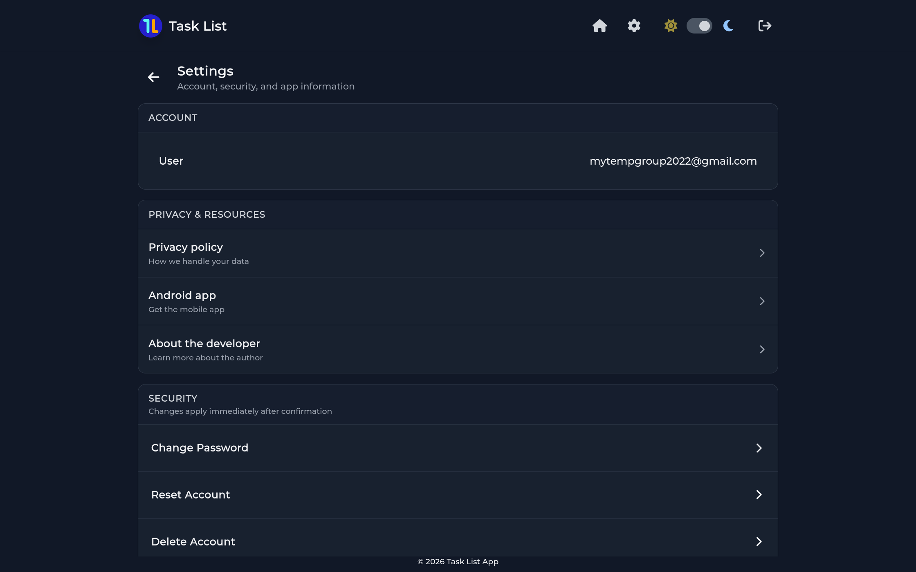The width and height of the screenshot is (916, 572).
Task: Click the PRIVACY & RESOURCES header
Action: (x=207, y=214)
